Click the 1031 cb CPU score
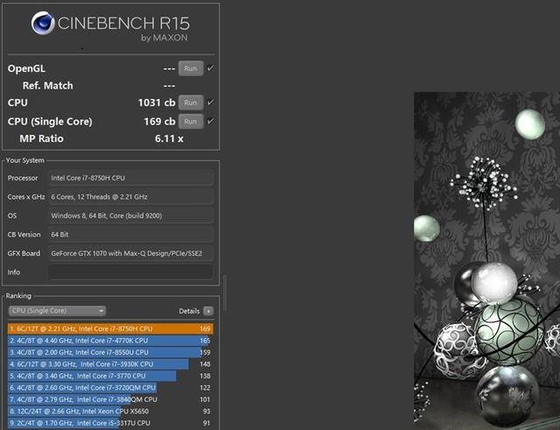 [157, 103]
